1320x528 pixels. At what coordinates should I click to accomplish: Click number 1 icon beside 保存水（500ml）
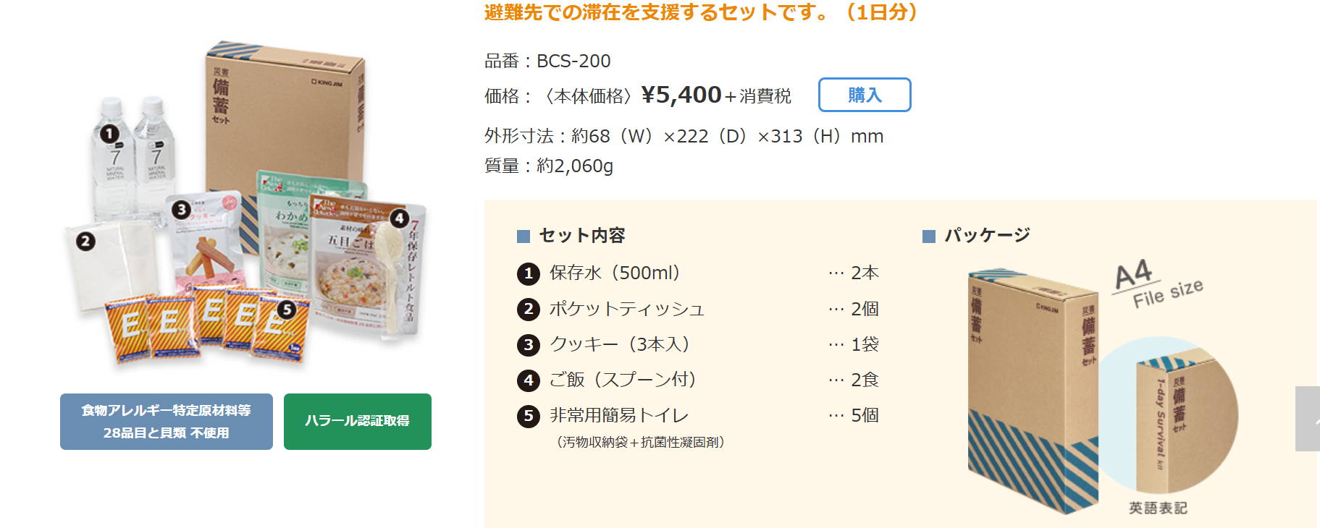529,273
